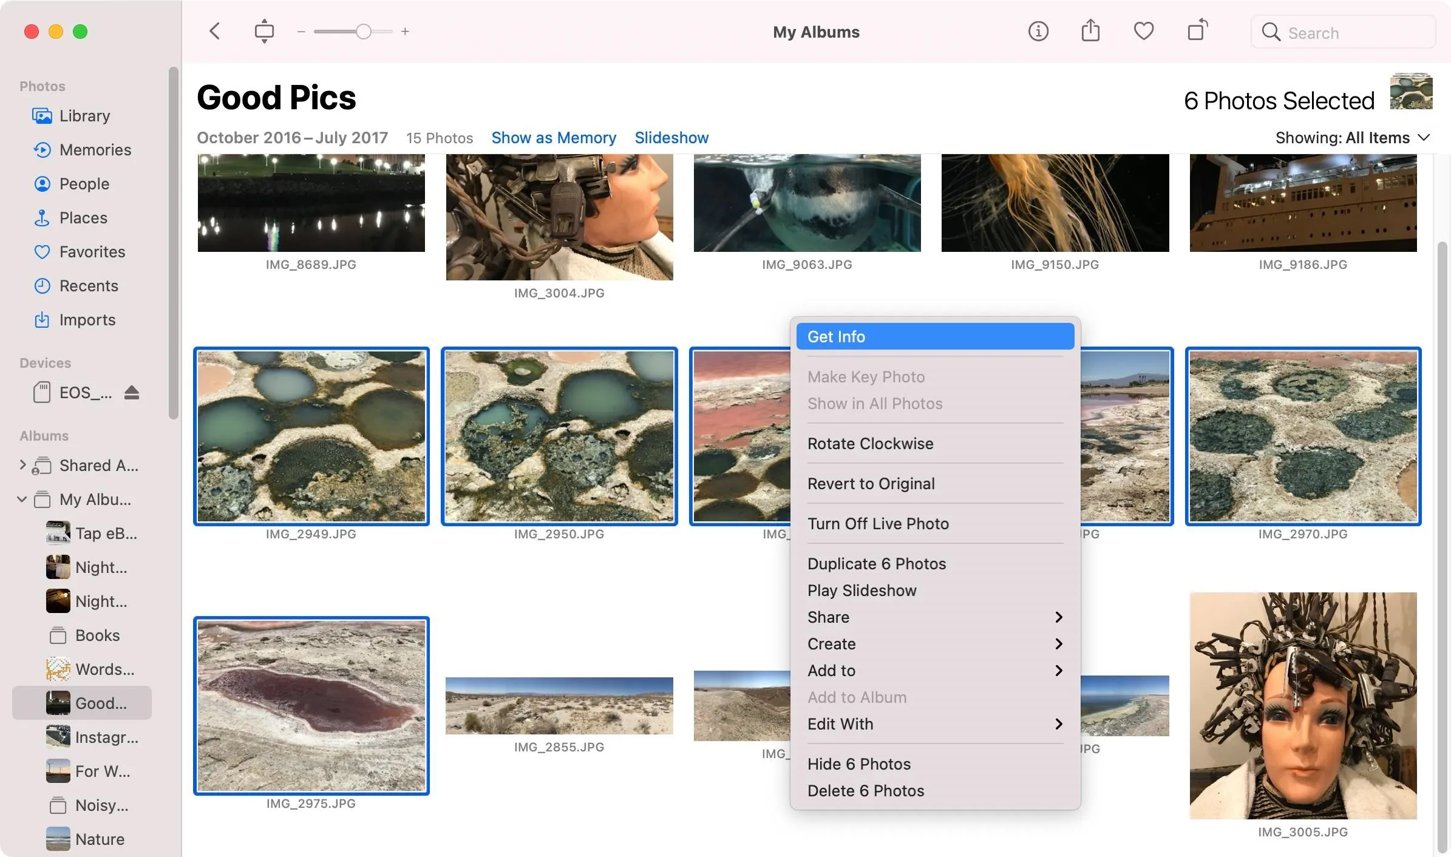Choose Hide 6 Photos
Image resolution: width=1451 pixels, height=857 pixels.
coord(935,764)
